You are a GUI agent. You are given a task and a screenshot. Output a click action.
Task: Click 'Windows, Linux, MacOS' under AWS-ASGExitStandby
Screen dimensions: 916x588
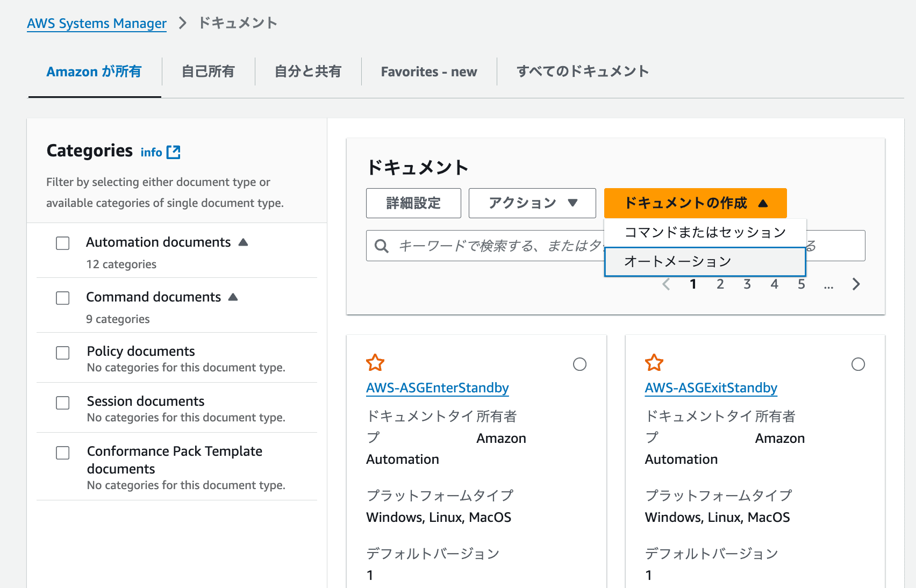(718, 518)
